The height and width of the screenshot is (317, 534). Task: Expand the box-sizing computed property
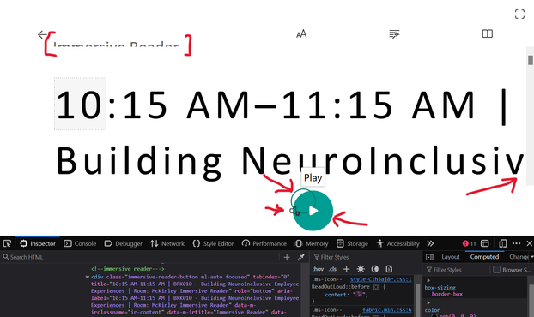[428, 281]
